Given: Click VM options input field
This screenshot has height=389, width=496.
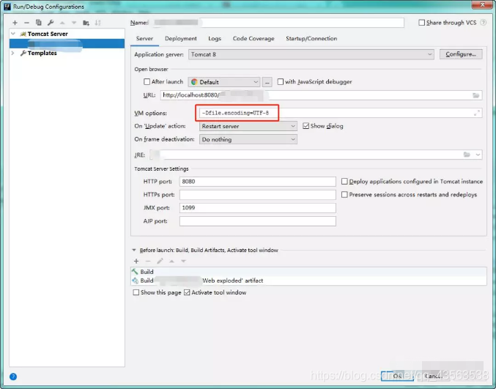Looking at the screenshot, I should click(341, 113).
